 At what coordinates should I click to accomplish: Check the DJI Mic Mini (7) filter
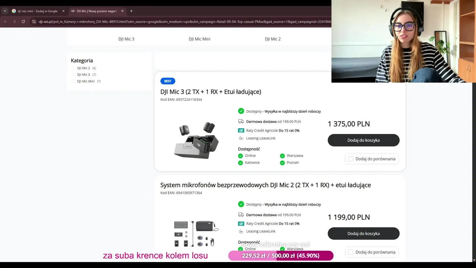coord(74,81)
